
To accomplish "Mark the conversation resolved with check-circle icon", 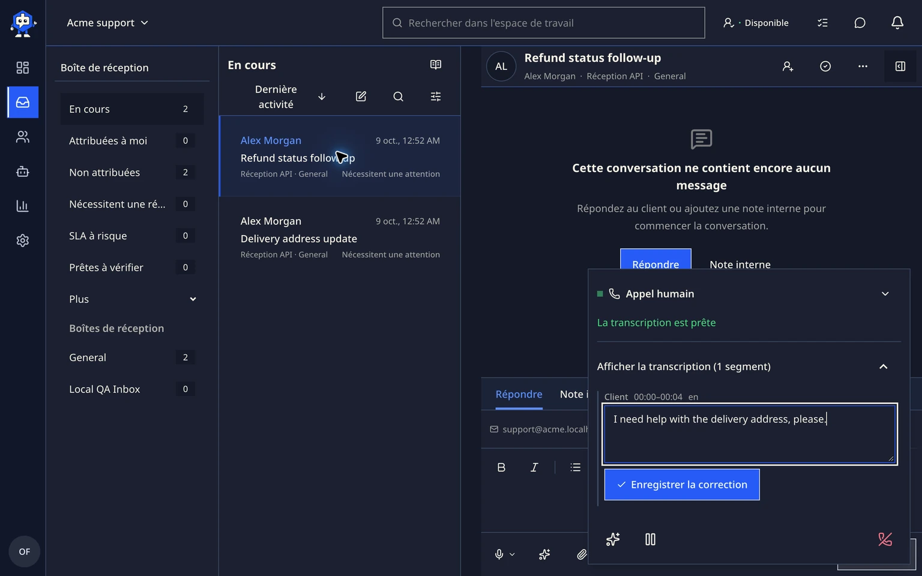I will [x=825, y=67].
